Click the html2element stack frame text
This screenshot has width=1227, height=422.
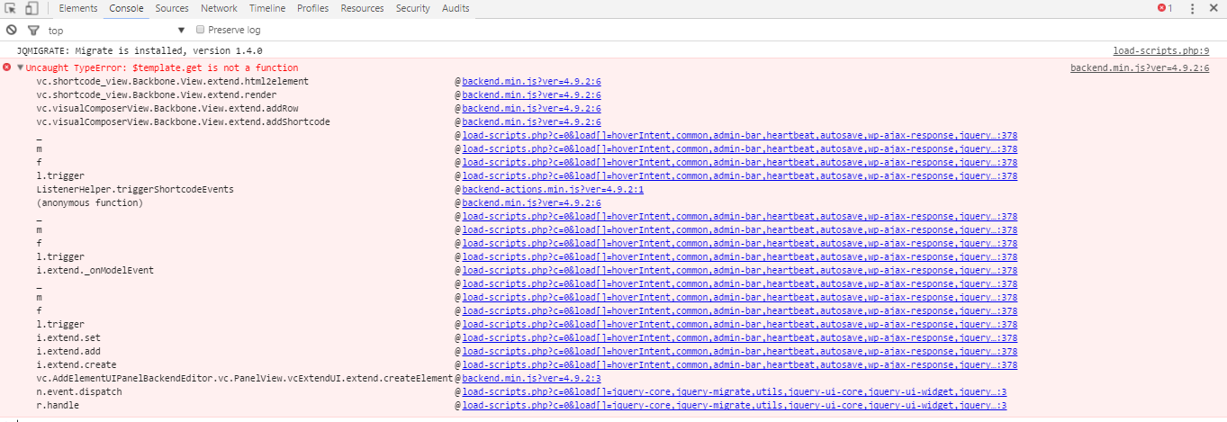coord(172,81)
